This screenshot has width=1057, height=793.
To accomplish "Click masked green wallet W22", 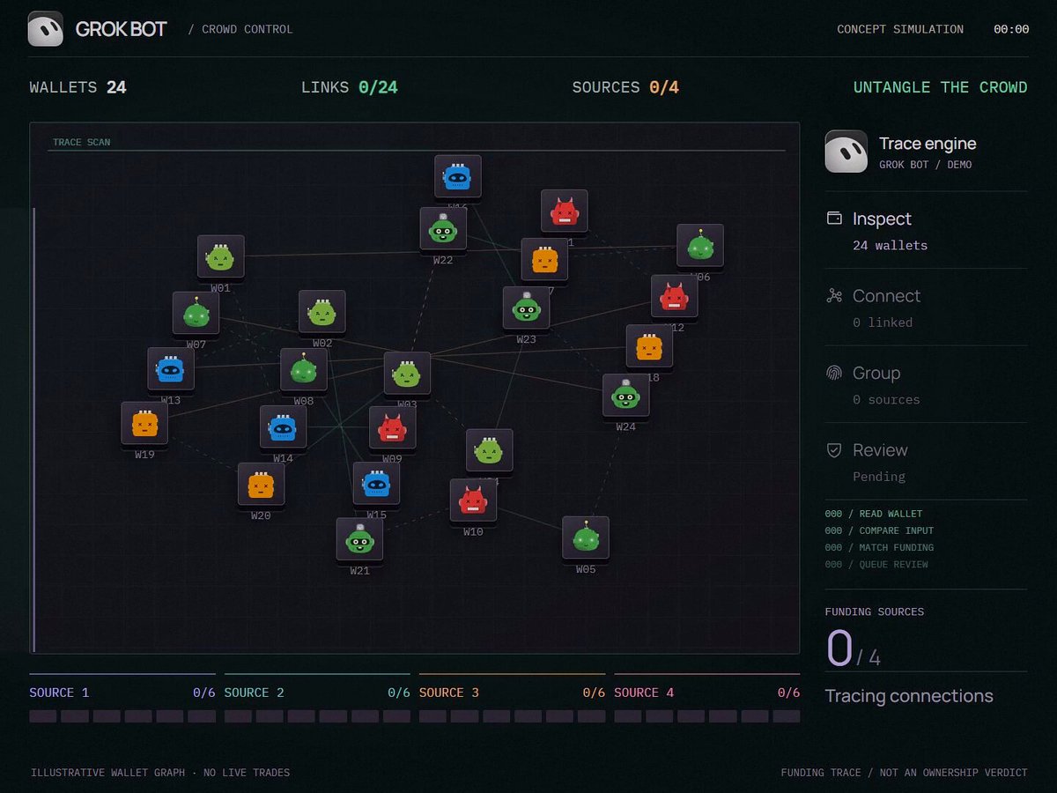I will [443, 229].
